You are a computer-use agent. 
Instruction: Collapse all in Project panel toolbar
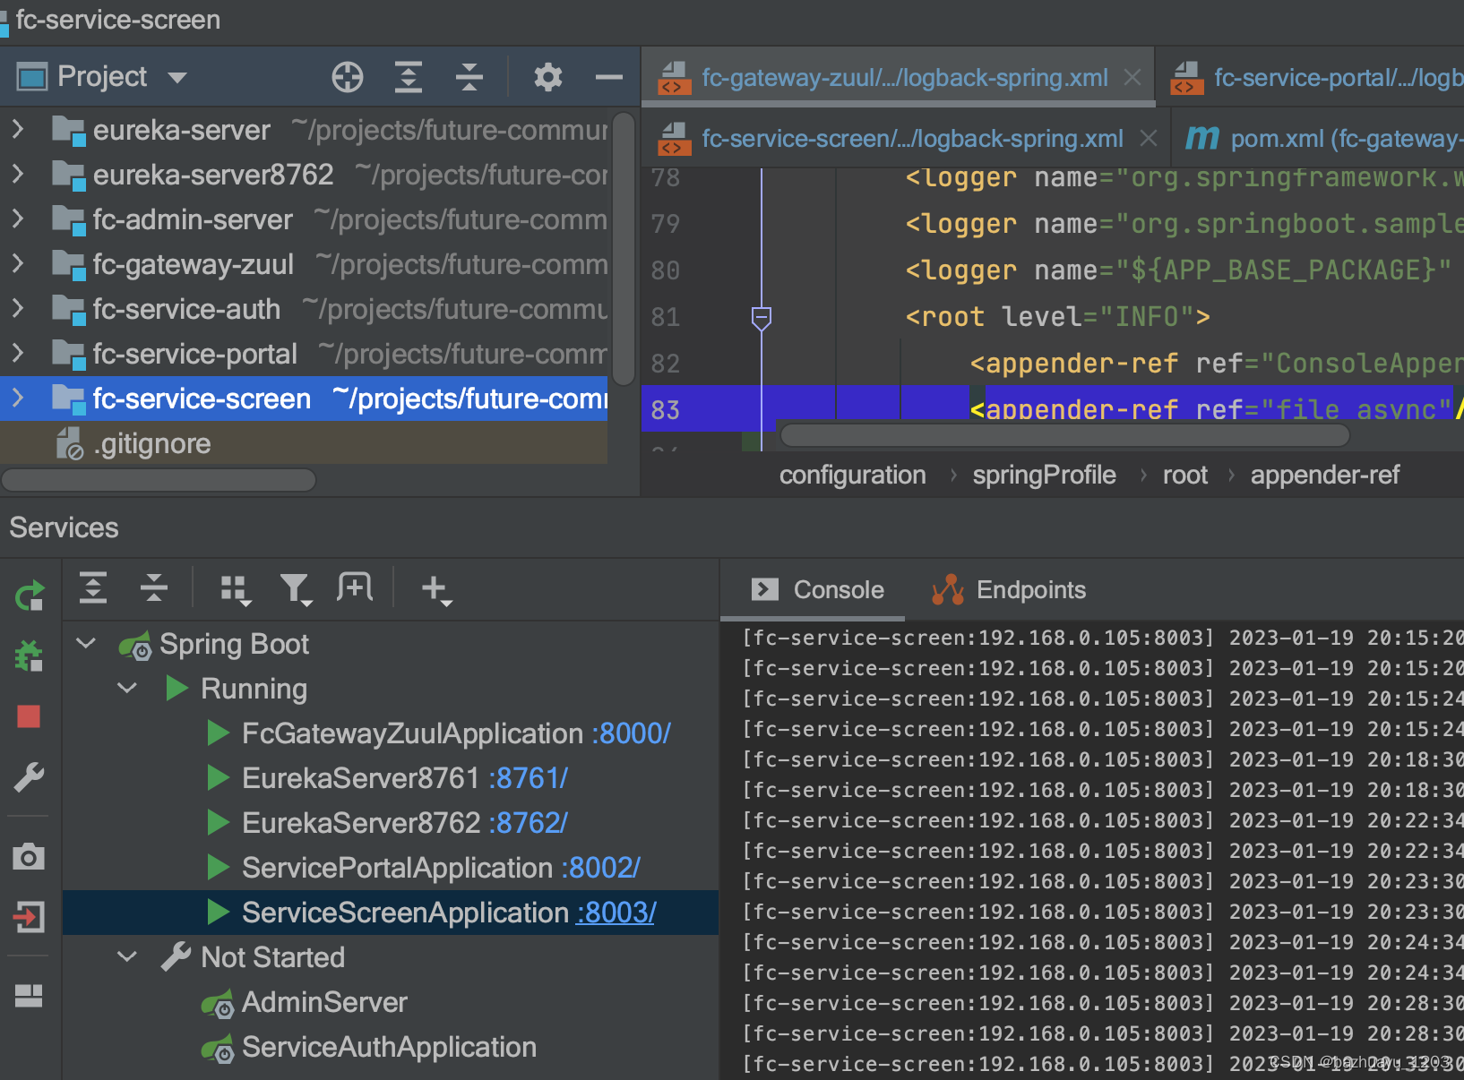pyautogui.click(x=469, y=77)
